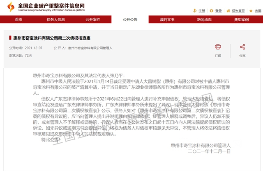Click the house icon for 设为首页
The height and width of the screenshot is (171, 263).
click(x=228, y=11)
